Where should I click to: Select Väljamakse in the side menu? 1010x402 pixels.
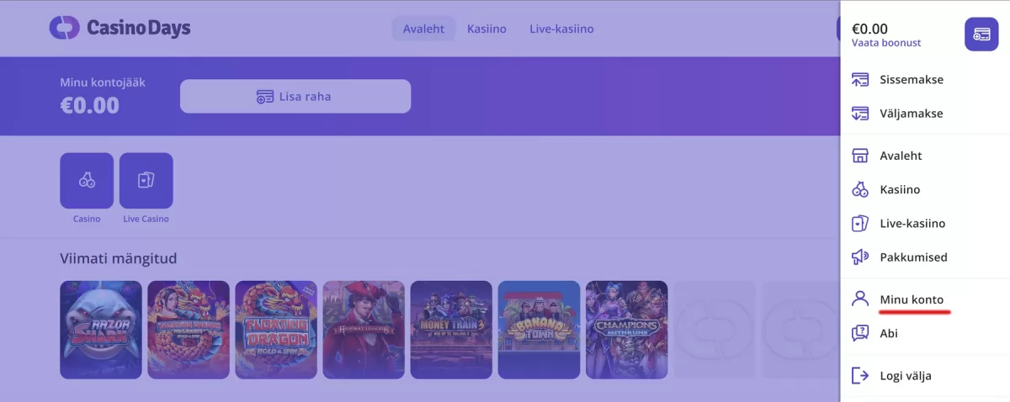(x=912, y=114)
